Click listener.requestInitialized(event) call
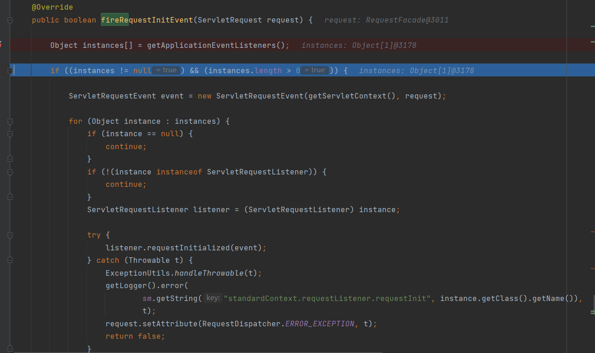Viewport: 595px width, 353px height. click(x=184, y=248)
